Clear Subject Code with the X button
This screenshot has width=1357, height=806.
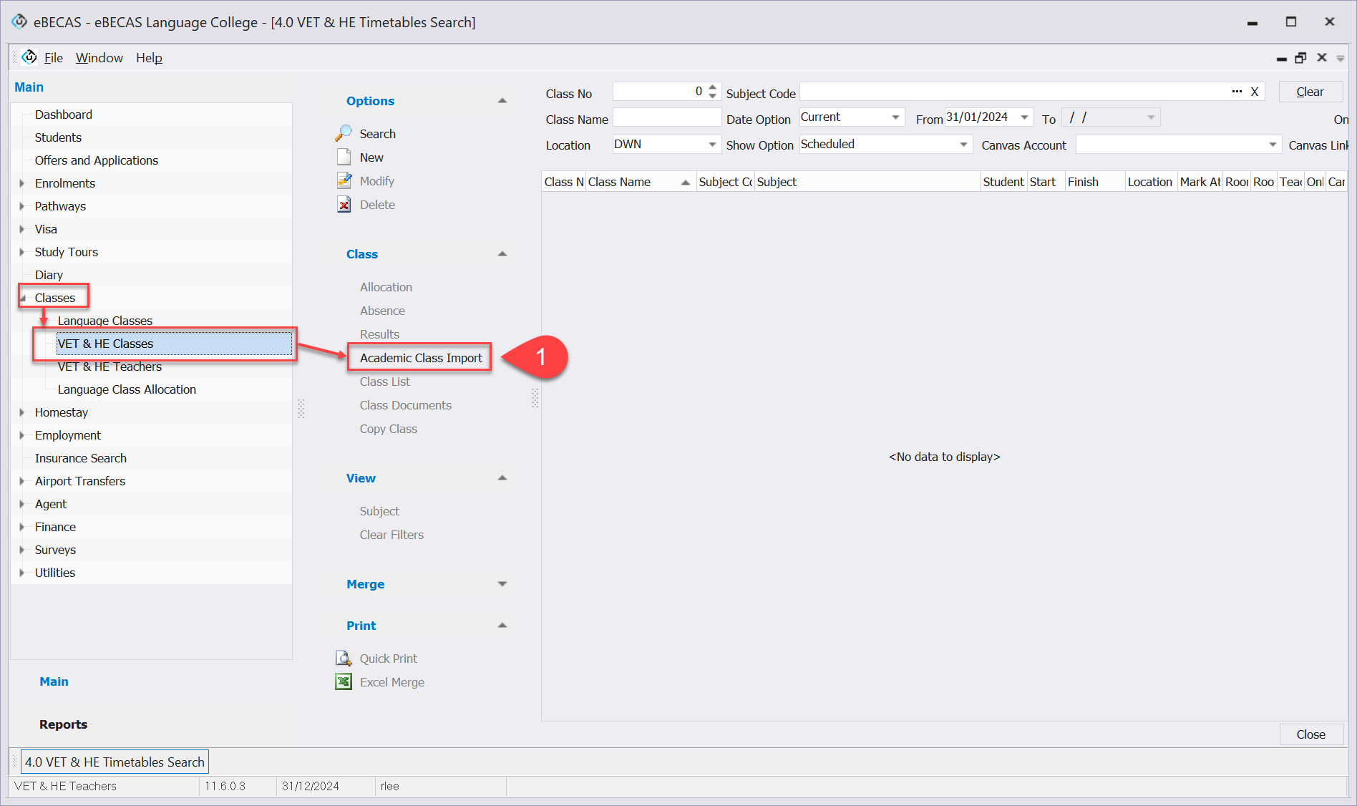1254,92
